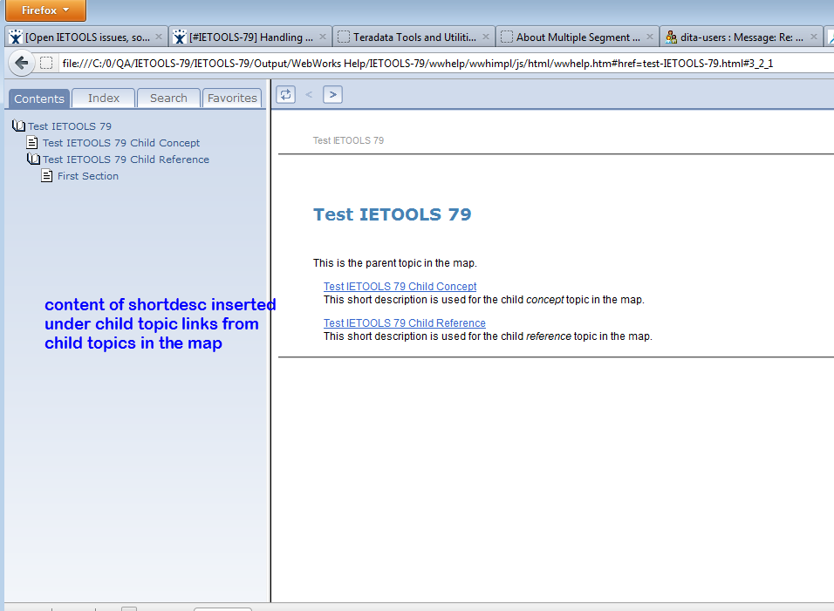This screenshot has height=611, width=834.
Task: Click the Sync TOC icon in help toolbar
Action: click(285, 94)
